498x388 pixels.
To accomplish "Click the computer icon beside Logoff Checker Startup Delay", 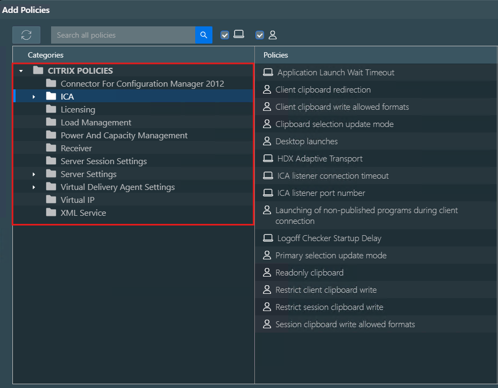I will coord(267,238).
